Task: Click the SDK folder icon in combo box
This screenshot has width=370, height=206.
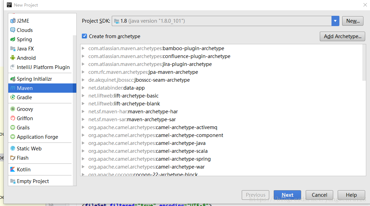Action: [x=117, y=21]
